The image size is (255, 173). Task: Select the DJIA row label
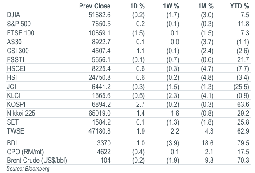[x=13, y=15]
